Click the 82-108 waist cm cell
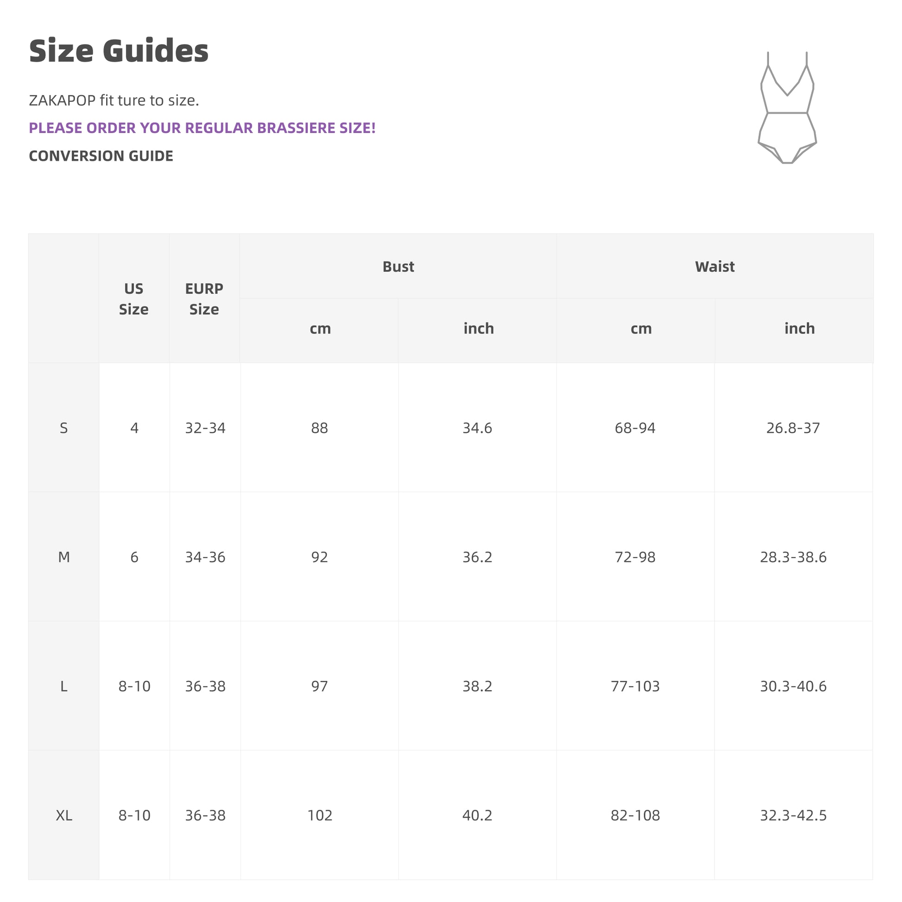 (635, 815)
